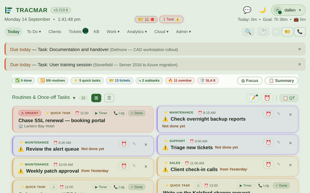Snooze Weekly patch approval alarm
This screenshot has width=310, height=193.
tap(124, 166)
